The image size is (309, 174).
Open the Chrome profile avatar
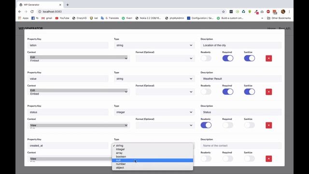coord(283,12)
